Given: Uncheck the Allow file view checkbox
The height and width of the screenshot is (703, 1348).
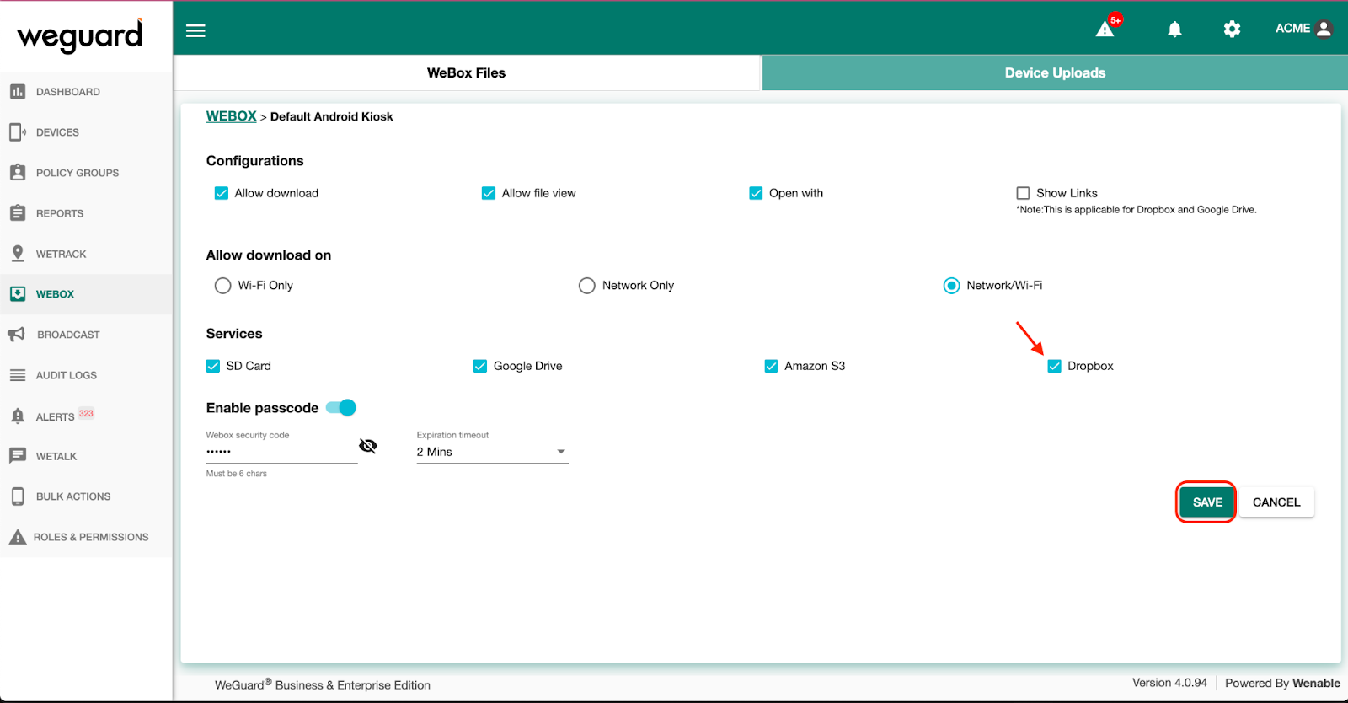Looking at the screenshot, I should (x=489, y=193).
